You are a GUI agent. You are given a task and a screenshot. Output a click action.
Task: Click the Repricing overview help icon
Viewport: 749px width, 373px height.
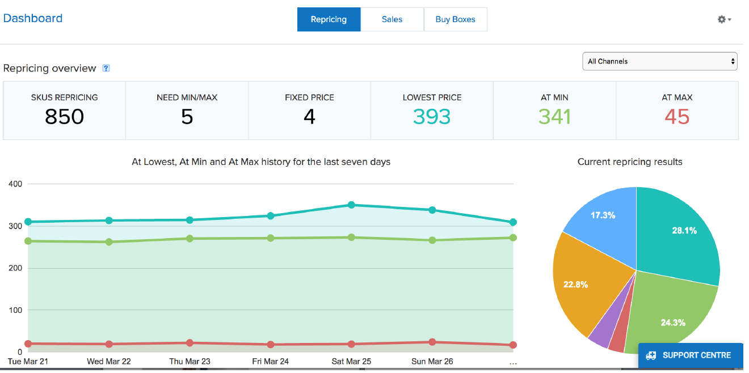coord(106,68)
